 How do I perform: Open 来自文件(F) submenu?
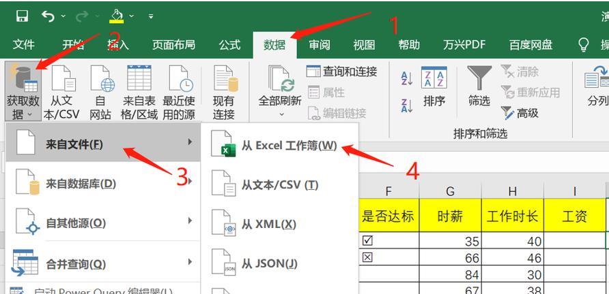point(103,142)
